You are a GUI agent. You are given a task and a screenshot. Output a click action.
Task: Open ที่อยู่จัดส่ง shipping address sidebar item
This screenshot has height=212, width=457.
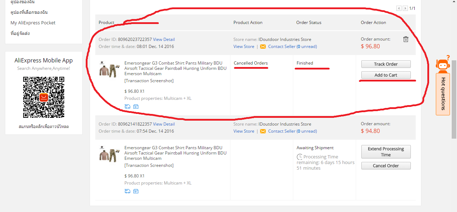coord(20,34)
